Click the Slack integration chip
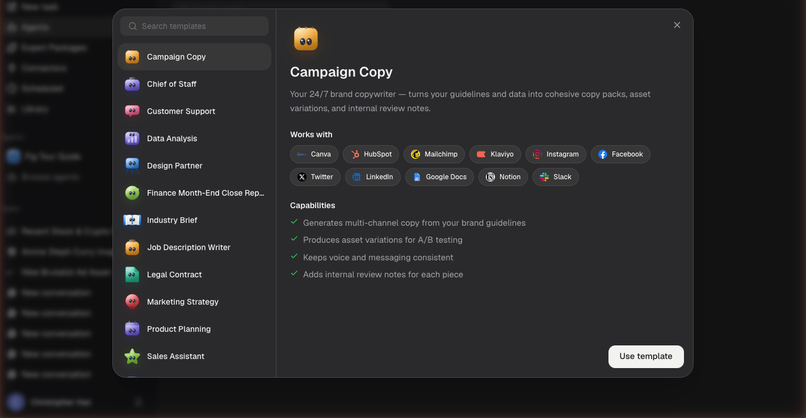This screenshot has width=806, height=418. point(556,177)
